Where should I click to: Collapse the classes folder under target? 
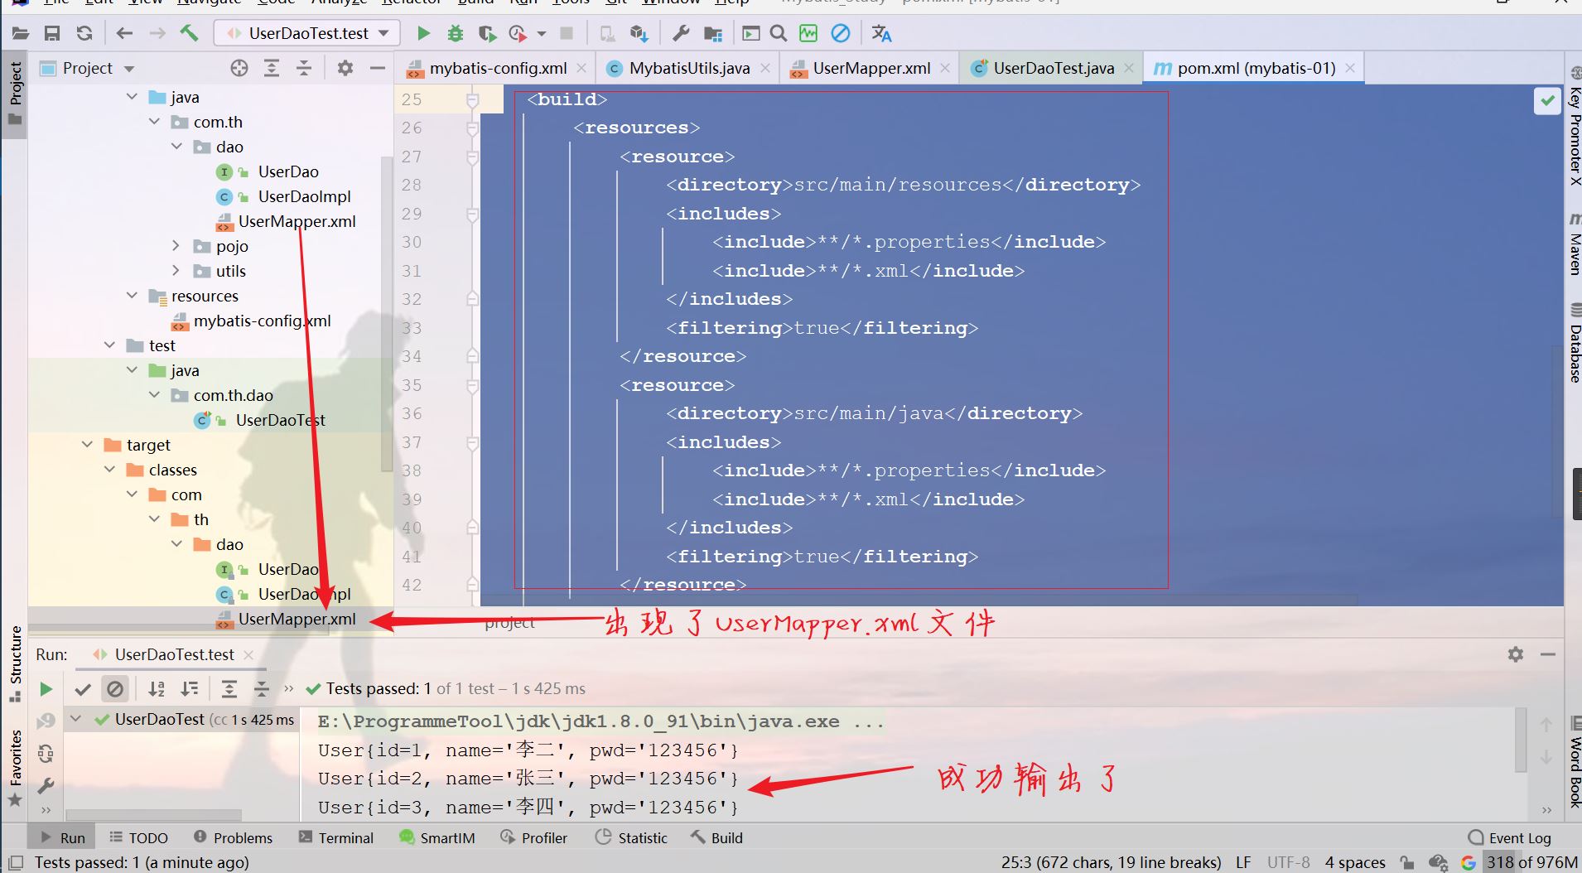pos(109,470)
